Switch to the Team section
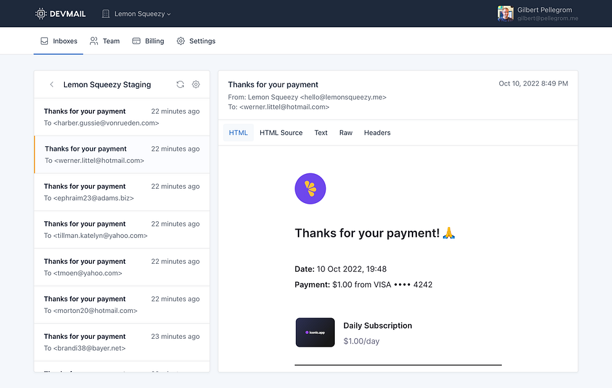The height and width of the screenshot is (388, 612). (104, 40)
